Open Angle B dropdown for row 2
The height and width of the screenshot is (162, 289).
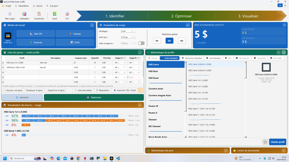click(x=134, y=63)
